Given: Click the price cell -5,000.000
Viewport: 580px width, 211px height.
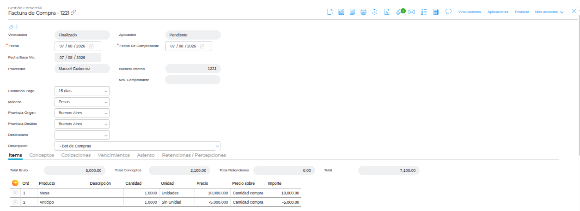Looking at the screenshot, I should click(212, 202).
